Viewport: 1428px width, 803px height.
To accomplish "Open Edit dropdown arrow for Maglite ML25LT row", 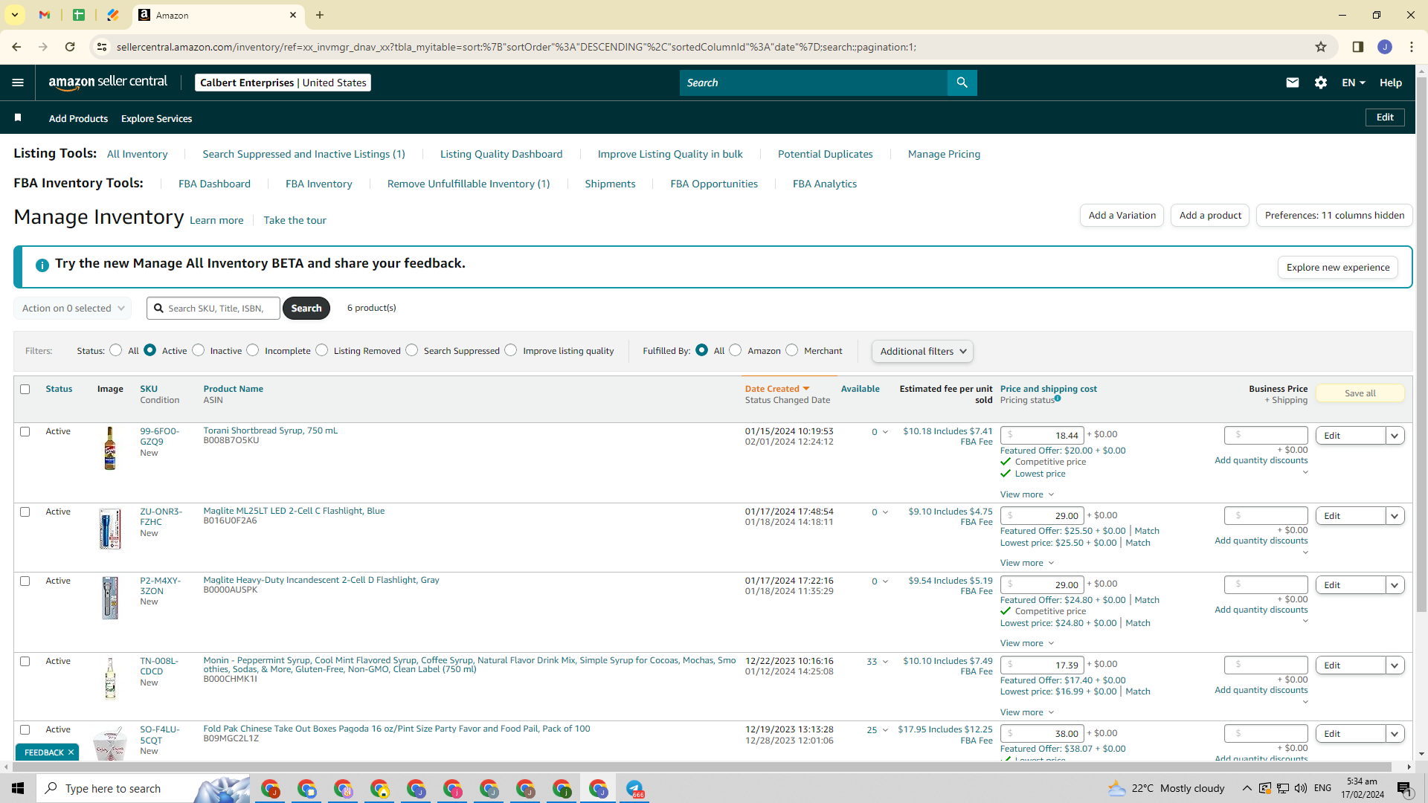I will [x=1395, y=516].
